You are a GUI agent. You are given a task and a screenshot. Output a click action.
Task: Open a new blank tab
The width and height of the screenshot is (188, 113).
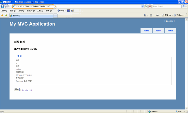tap(55, 16)
